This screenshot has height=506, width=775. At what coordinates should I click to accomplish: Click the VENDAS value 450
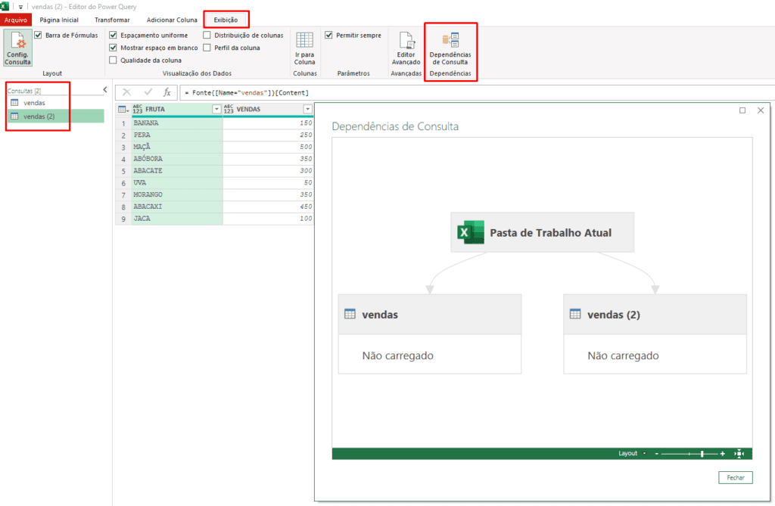(269, 206)
